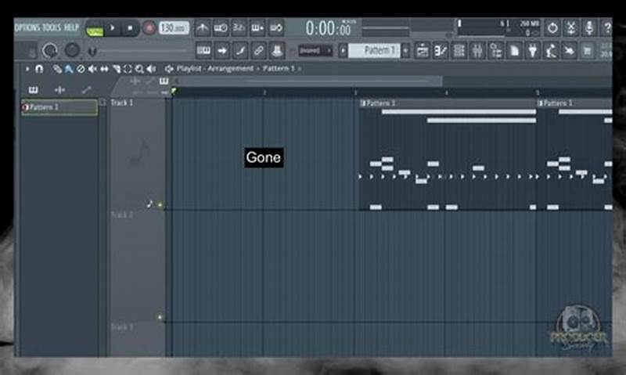Screen dimensions: 626x375
Task: Show audio clips in the picker
Action: (x=60, y=90)
